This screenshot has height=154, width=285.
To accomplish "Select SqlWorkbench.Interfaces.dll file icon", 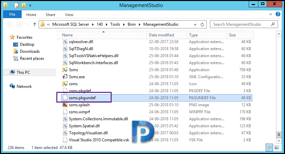I will pos(65,63).
